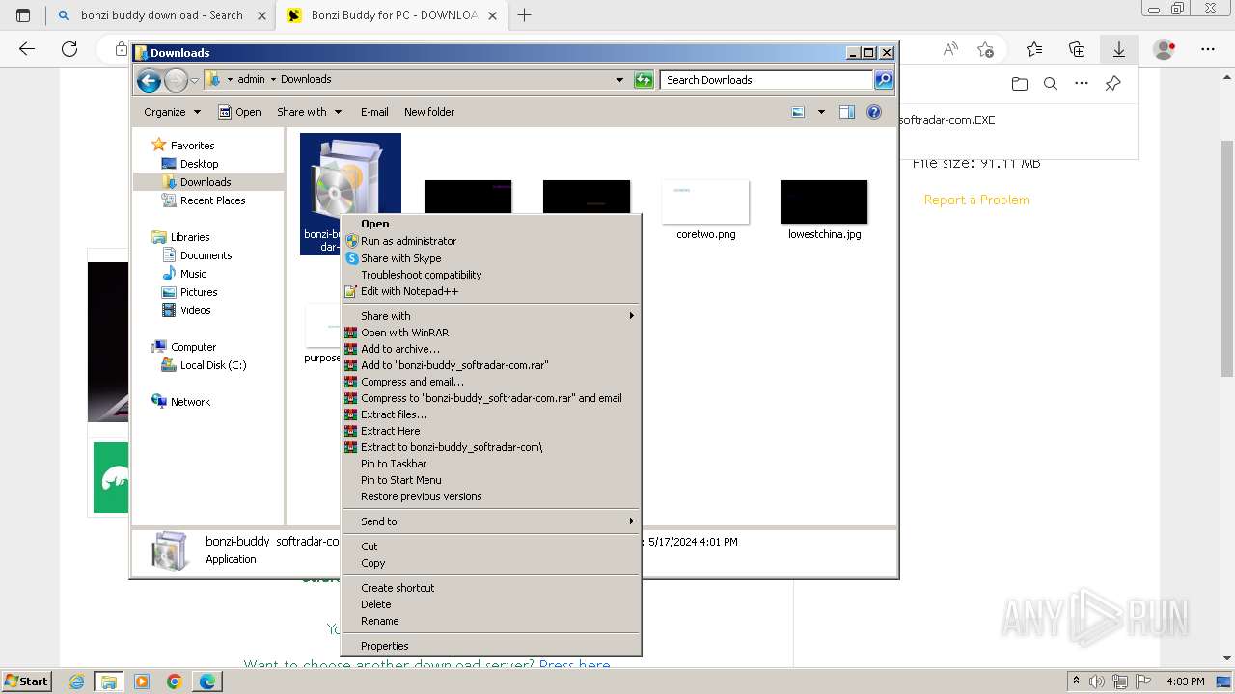The width and height of the screenshot is (1235, 694).
Task: Open downloads folder icon in Edge panel
Action: 1020,84
